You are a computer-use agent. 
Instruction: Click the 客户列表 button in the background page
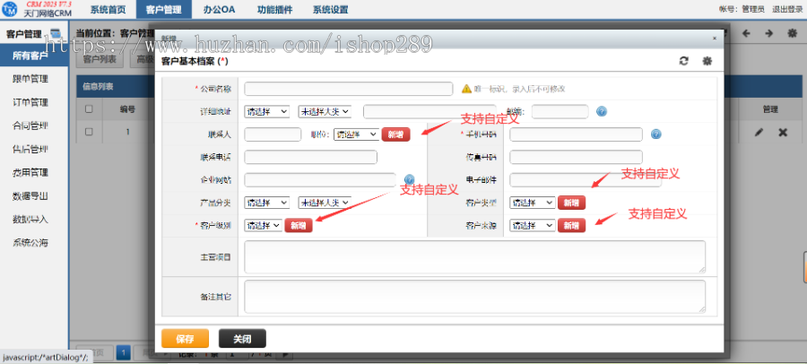pyautogui.click(x=100, y=60)
